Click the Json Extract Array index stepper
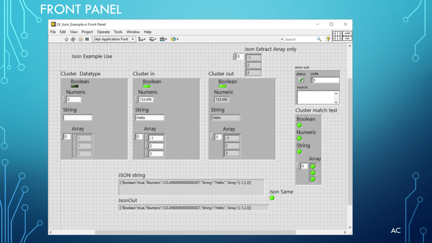 tap(235, 57)
